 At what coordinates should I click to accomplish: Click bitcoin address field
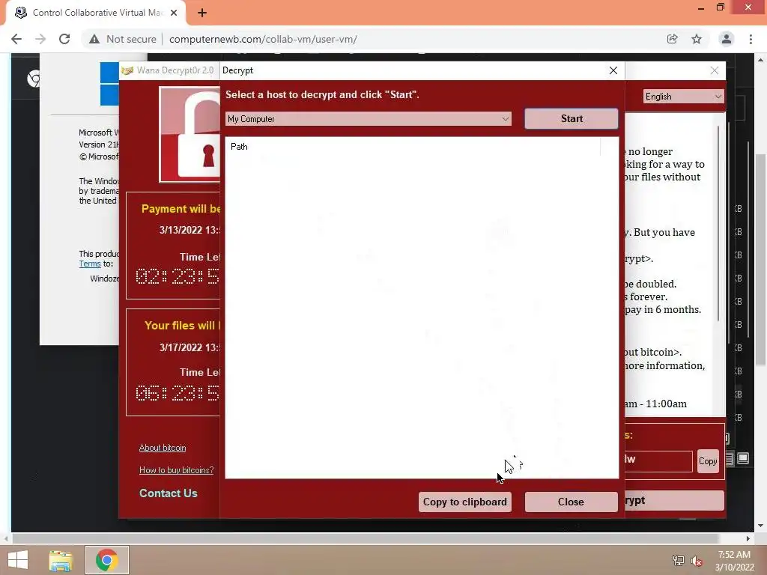point(658,461)
